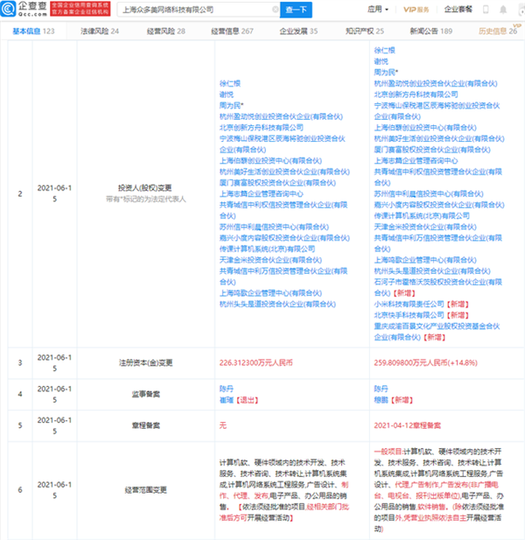Image resolution: width=525 pixels, height=540 pixels.
Task: Click new business scope text starting 一般项目
Action: pos(438,490)
